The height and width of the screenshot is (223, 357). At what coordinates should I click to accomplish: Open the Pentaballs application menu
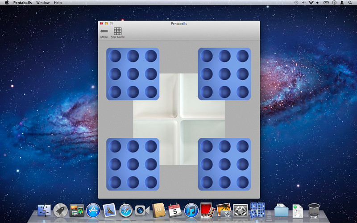(23, 3)
